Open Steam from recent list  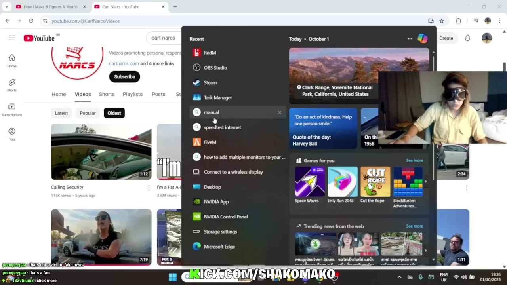tap(238, 83)
